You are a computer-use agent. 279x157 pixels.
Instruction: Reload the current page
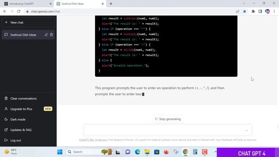click(19, 11)
